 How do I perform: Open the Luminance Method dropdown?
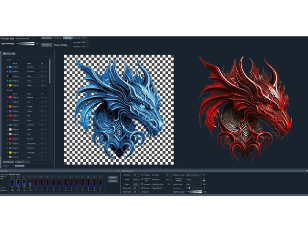coord(194,179)
